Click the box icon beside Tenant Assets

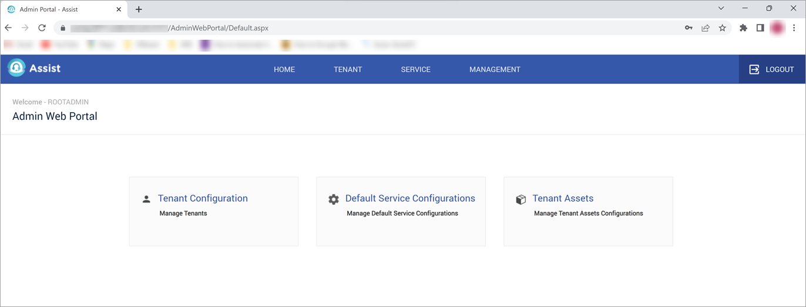pos(520,200)
